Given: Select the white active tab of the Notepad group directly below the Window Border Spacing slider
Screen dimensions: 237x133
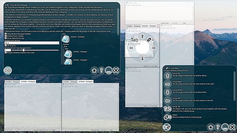Looking at the screenshot, I should pyautogui.click(x=28, y=81).
